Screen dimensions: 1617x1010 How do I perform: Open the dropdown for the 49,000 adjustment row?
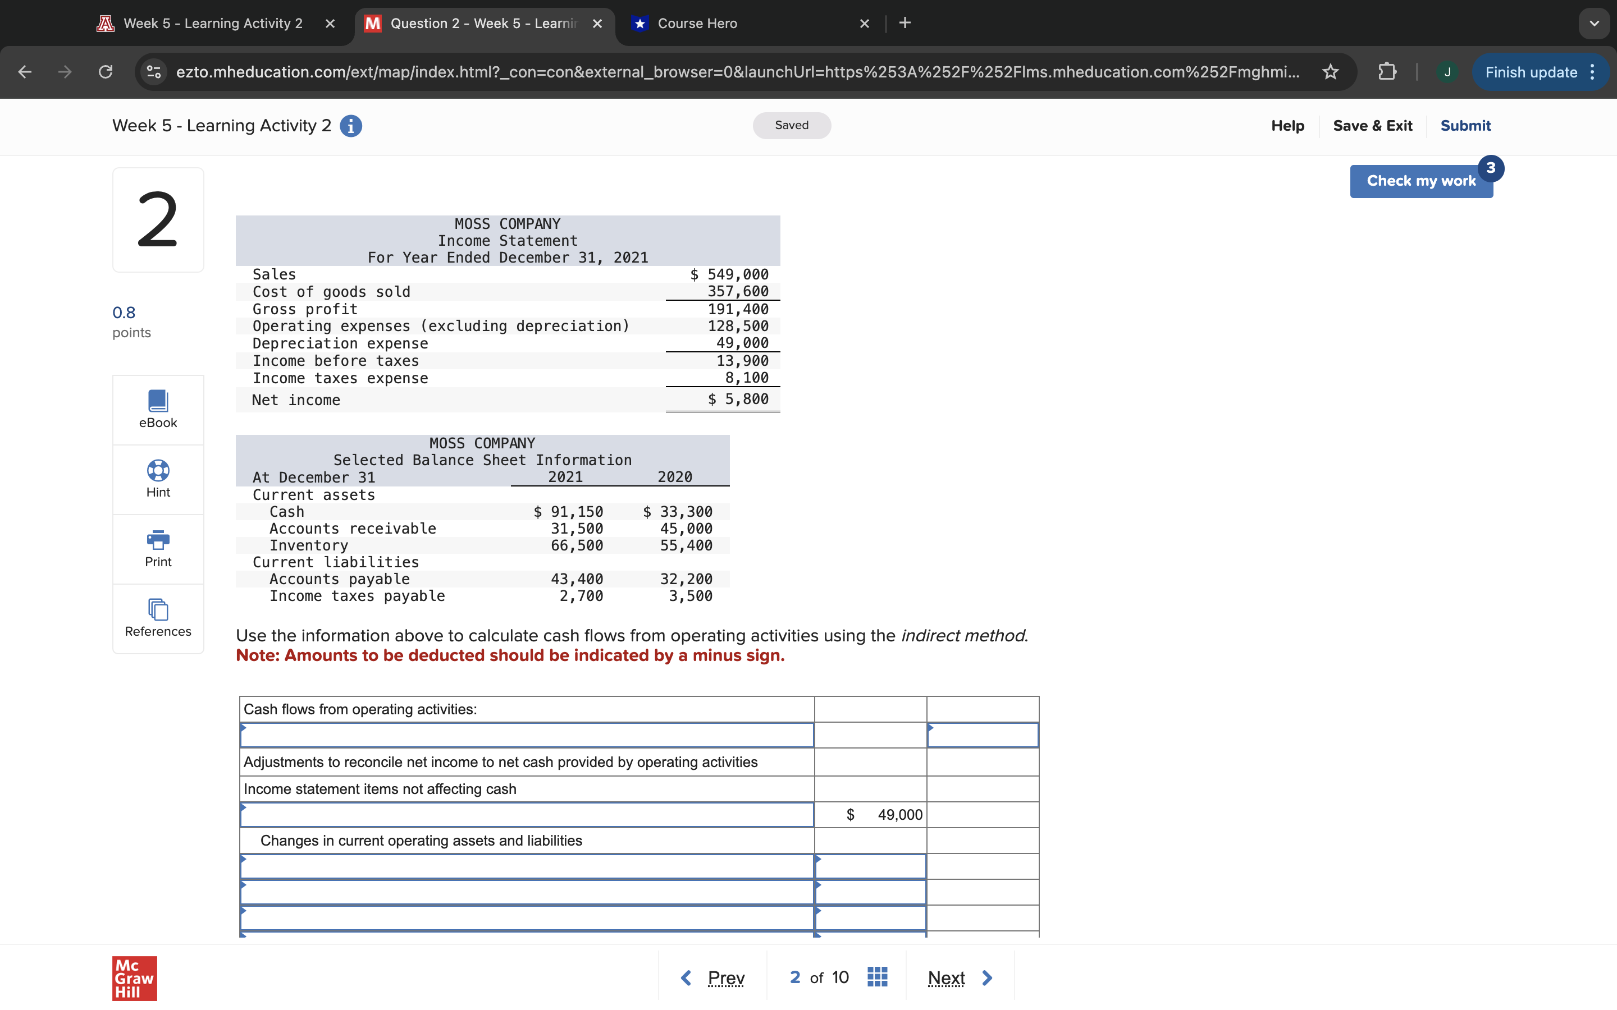click(x=526, y=814)
